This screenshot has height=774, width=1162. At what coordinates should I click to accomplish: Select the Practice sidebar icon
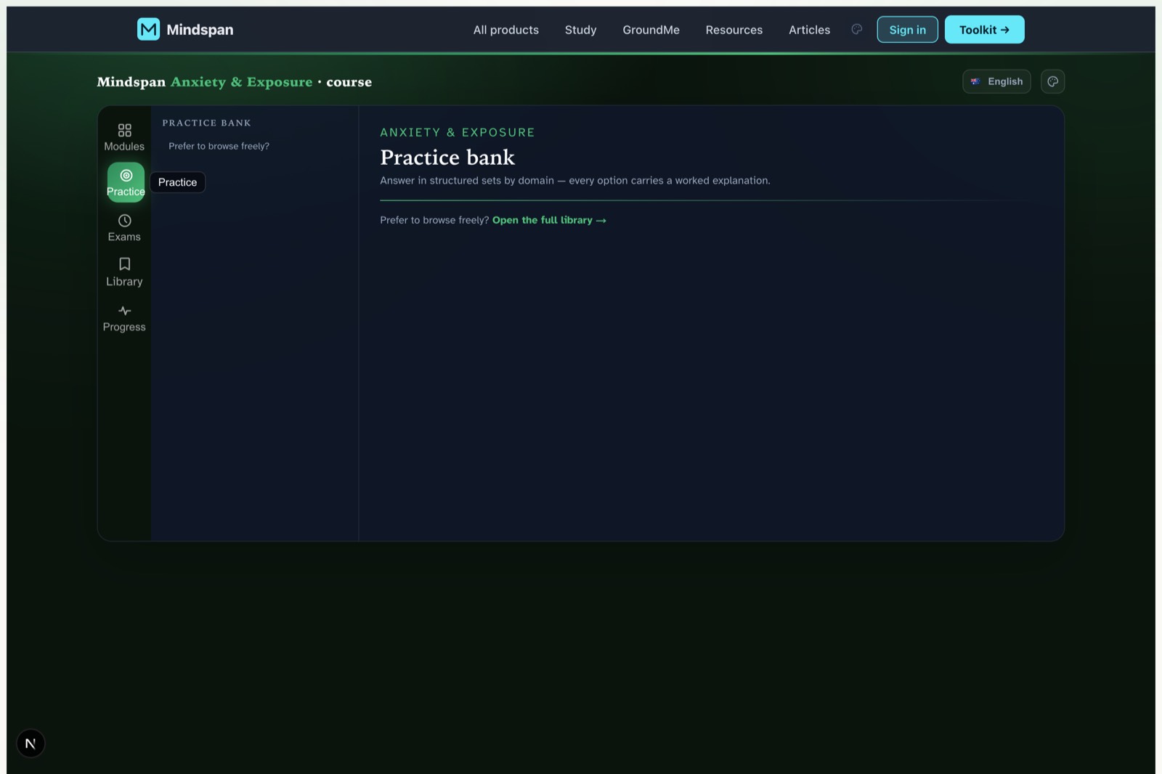[126, 182]
